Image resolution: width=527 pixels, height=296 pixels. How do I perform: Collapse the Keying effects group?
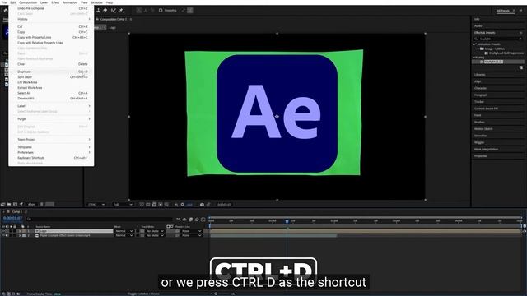coord(474,58)
